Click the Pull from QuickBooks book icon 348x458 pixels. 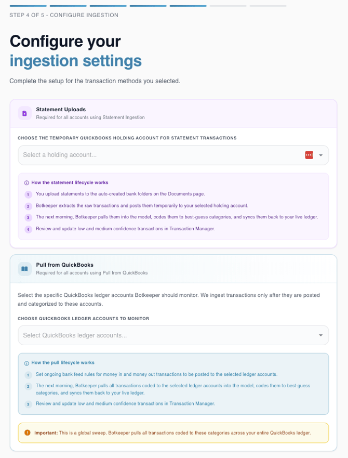[x=24, y=269]
